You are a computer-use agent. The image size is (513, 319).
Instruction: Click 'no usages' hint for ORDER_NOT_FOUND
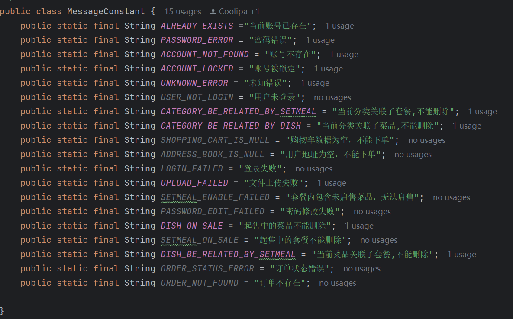(338, 283)
